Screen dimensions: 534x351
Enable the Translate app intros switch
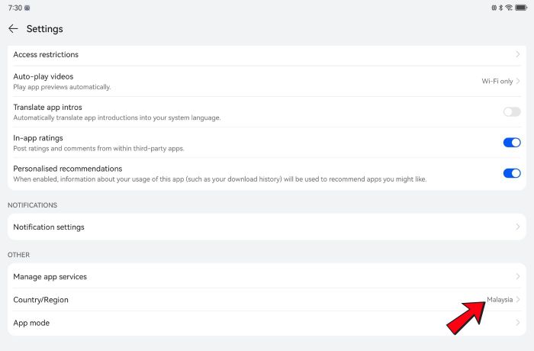[512, 112]
